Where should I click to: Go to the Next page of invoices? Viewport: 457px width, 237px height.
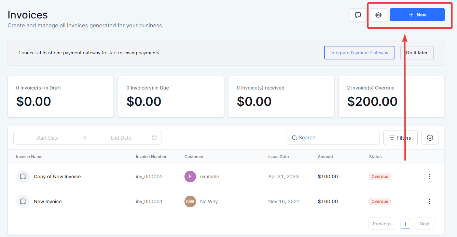(x=424, y=224)
